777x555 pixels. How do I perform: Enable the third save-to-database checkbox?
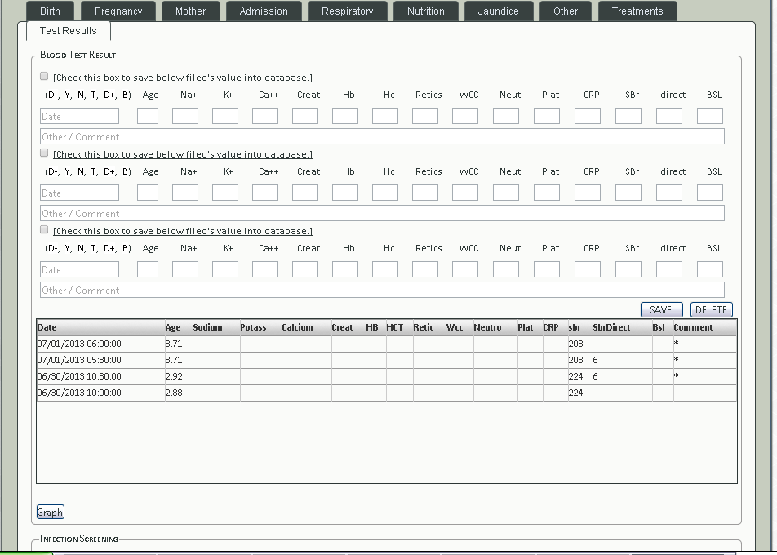tap(45, 230)
